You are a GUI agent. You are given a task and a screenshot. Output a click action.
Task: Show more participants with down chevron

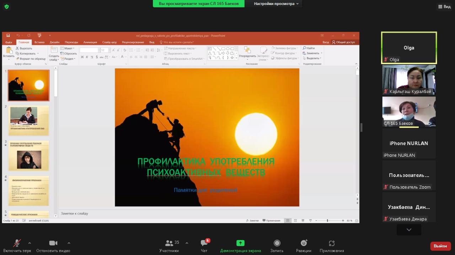409,230
